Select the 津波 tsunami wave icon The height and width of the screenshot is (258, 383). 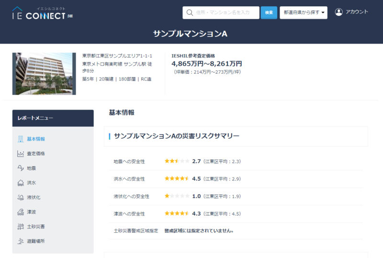click(21, 212)
